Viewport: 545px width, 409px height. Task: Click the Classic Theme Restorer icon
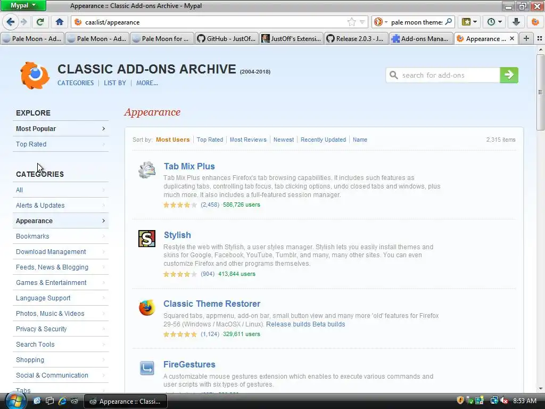147,307
